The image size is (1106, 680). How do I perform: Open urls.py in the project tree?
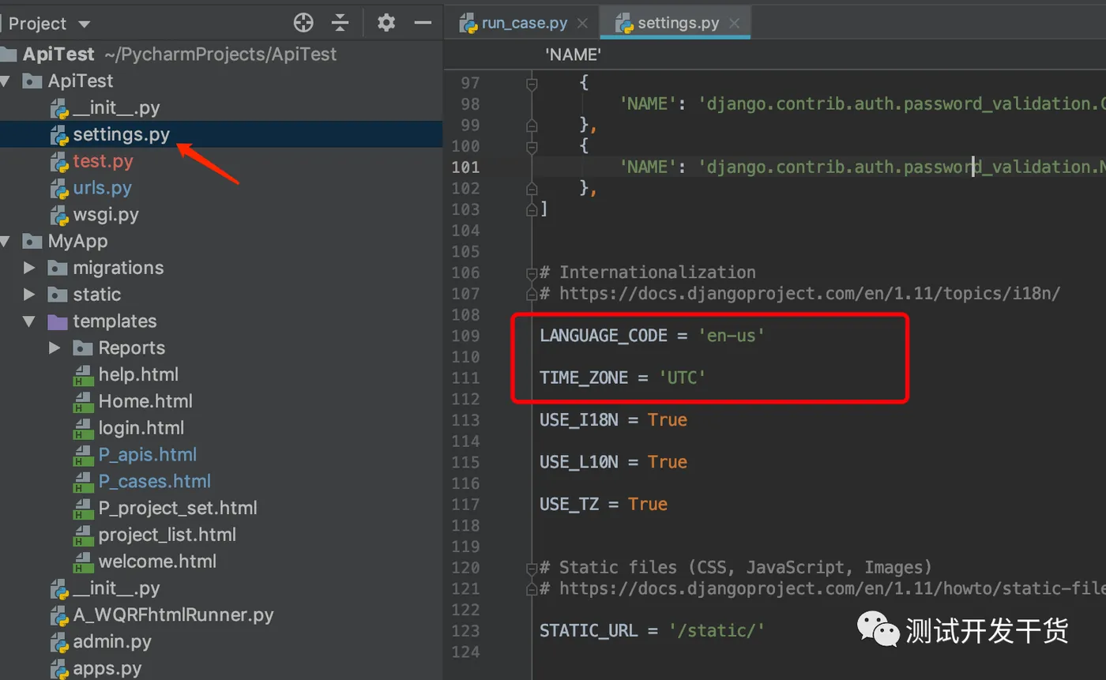(x=102, y=188)
